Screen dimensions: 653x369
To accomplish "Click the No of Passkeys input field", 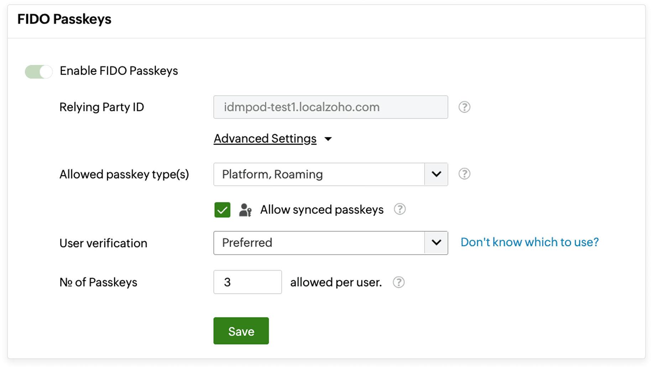I will [x=247, y=282].
